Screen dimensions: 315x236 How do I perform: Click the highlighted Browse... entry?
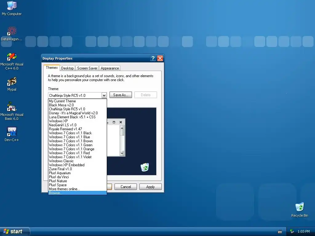click(77, 193)
